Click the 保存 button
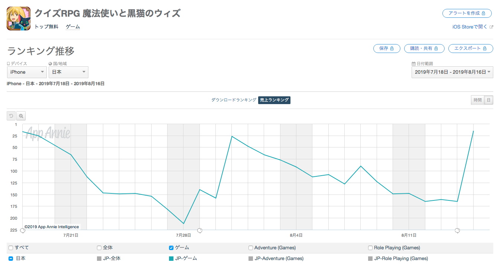497x266 pixels. (387, 49)
